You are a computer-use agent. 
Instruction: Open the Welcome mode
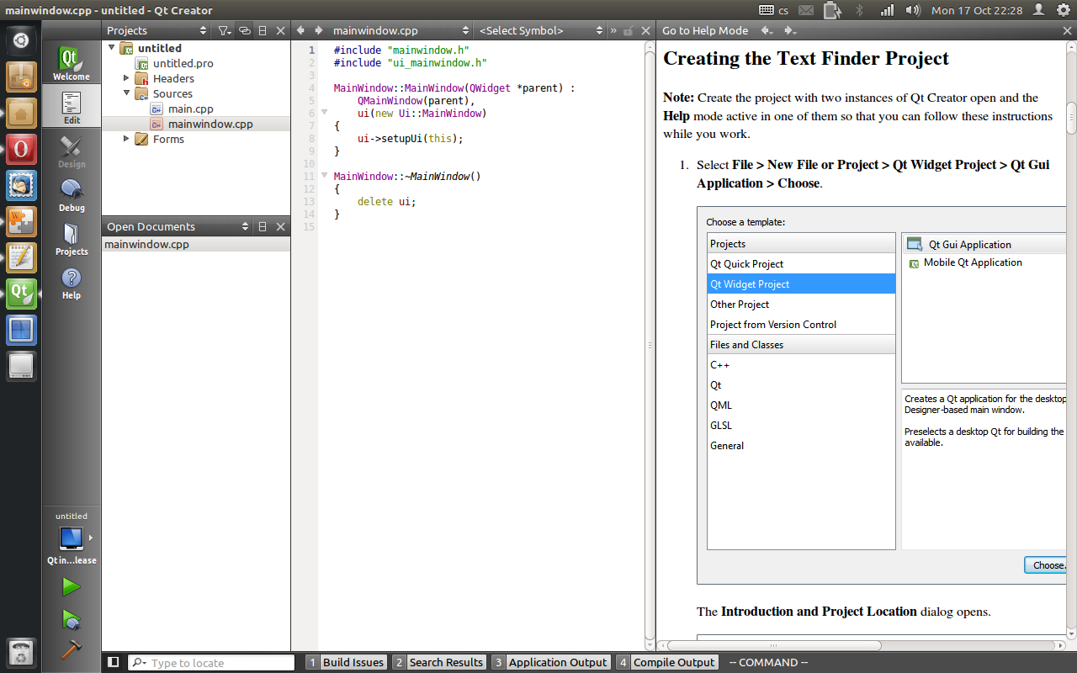(72, 64)
